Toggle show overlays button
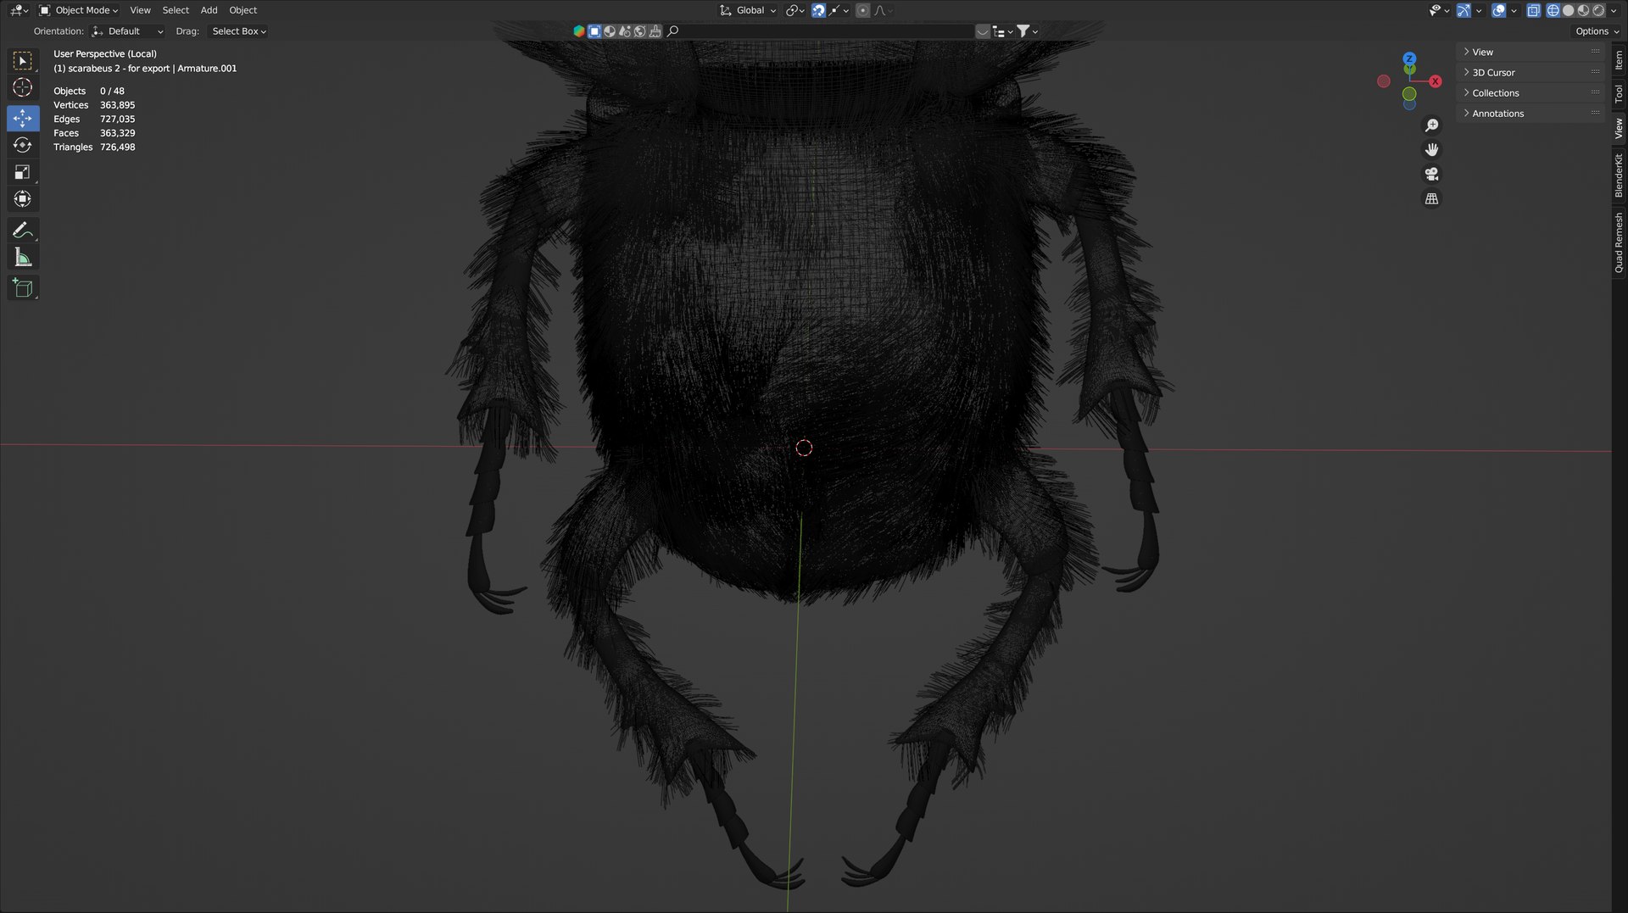This screenshot has width=1628, height=913. click(x=1499, y=10)
